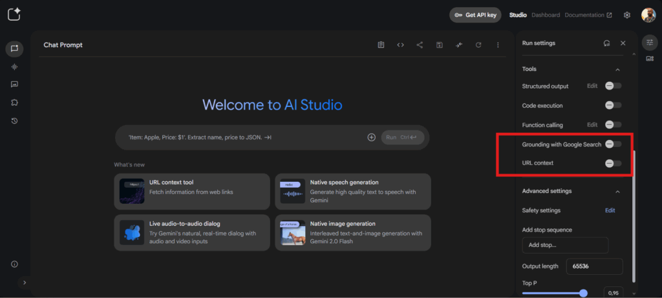Open the Build apps puzzle sidebar icon
Image resolution: width=662 pixels, height=298 pixels.
[x=14, y=103]
